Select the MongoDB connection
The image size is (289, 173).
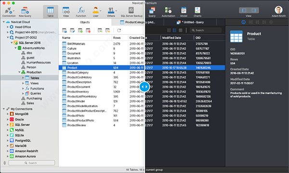click(x=22, y=114)
